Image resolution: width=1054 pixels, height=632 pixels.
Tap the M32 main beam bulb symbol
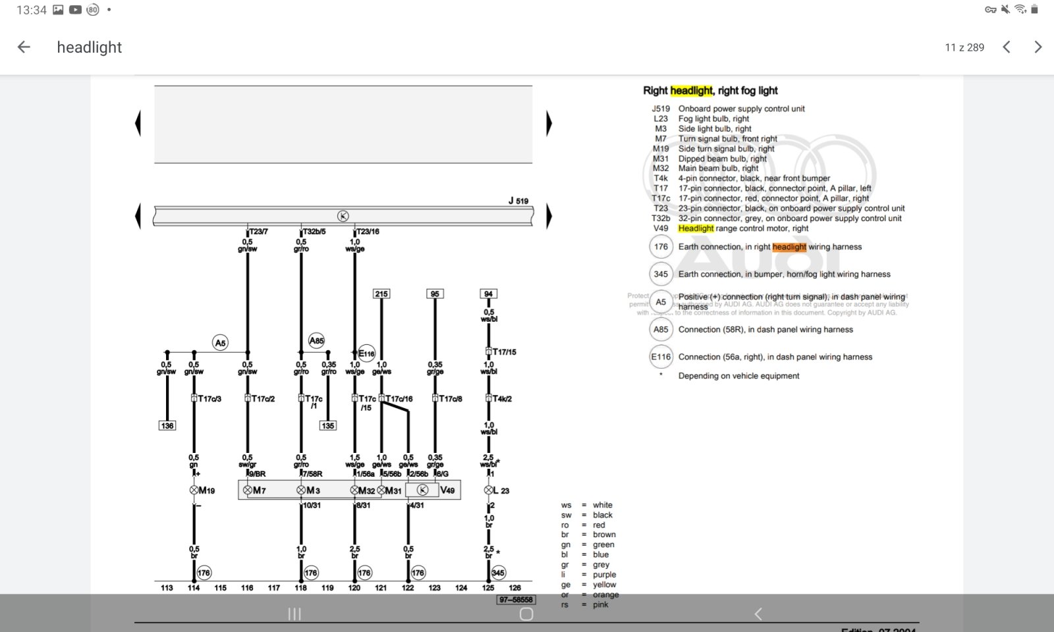click(354, 490)
